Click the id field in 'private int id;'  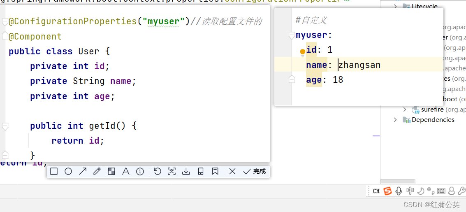pyautogui.click(x=99, y=66)
